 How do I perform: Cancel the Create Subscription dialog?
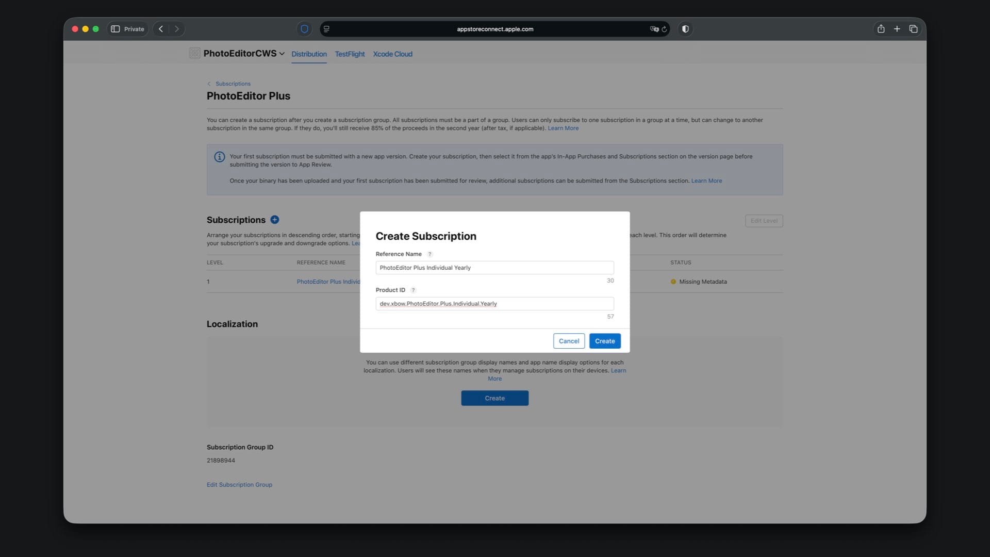(569, 341)
